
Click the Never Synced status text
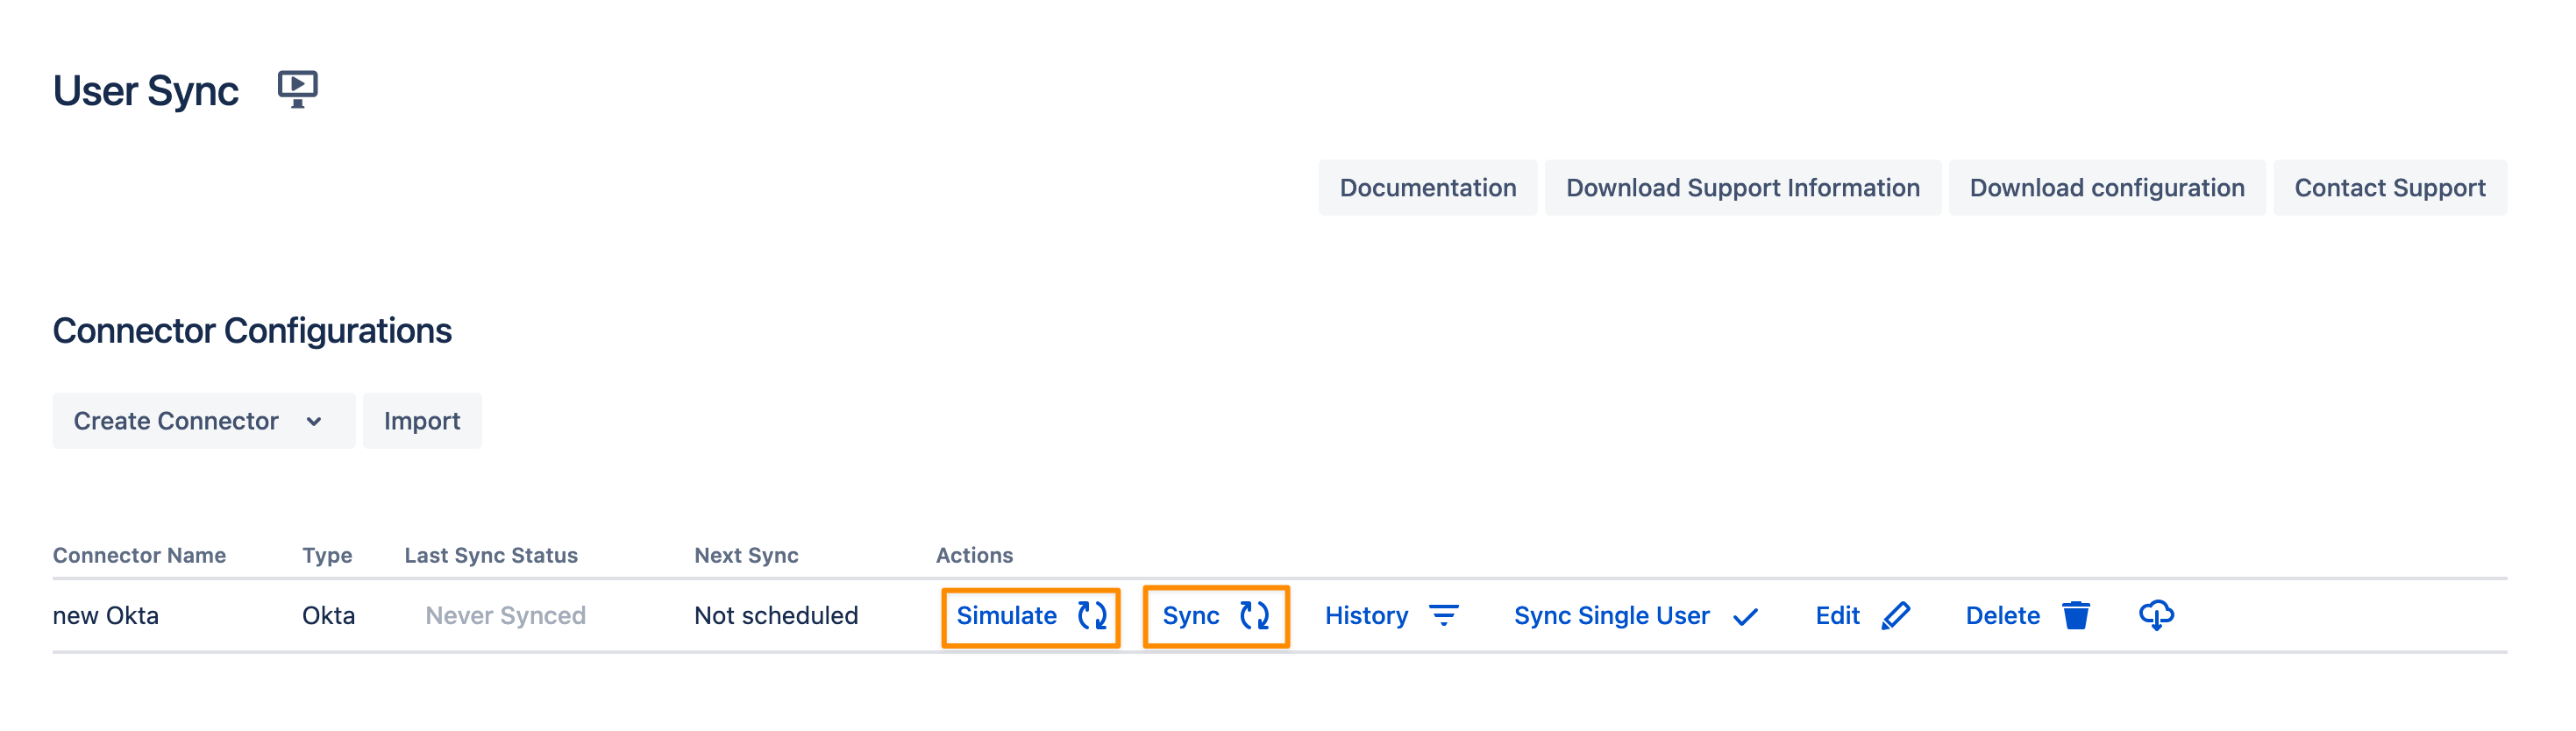click(505, 615)
